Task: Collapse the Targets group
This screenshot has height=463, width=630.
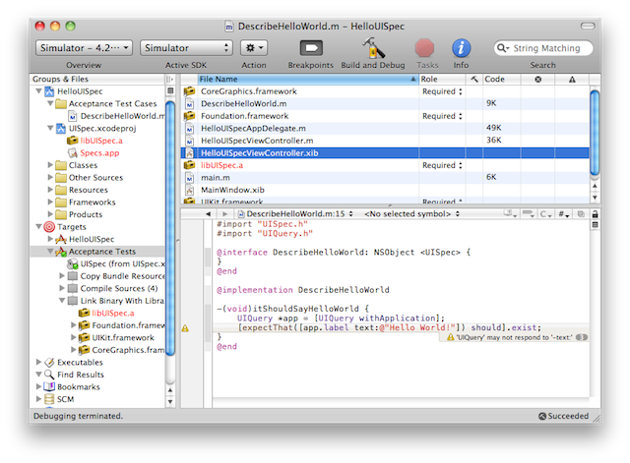Action: click(38, 227)
